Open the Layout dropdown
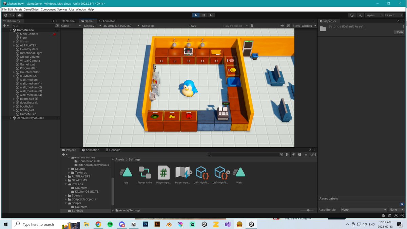Viewport: 407px width, 229px height. (393, 15)
